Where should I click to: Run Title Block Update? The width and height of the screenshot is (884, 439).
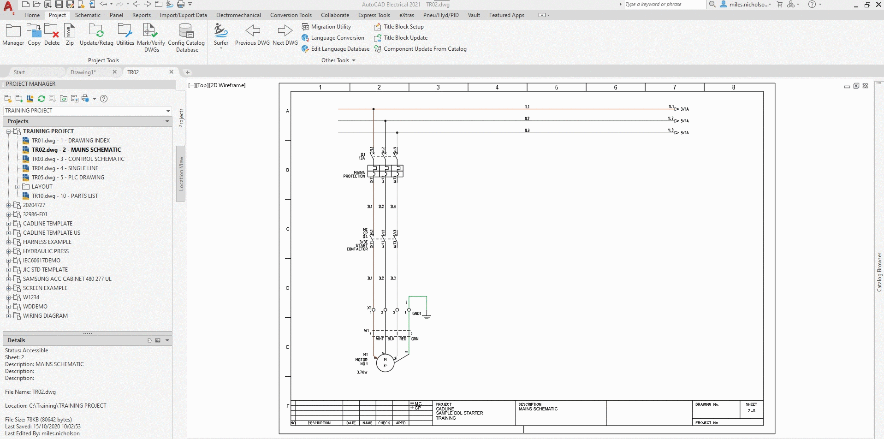point(401,38)
